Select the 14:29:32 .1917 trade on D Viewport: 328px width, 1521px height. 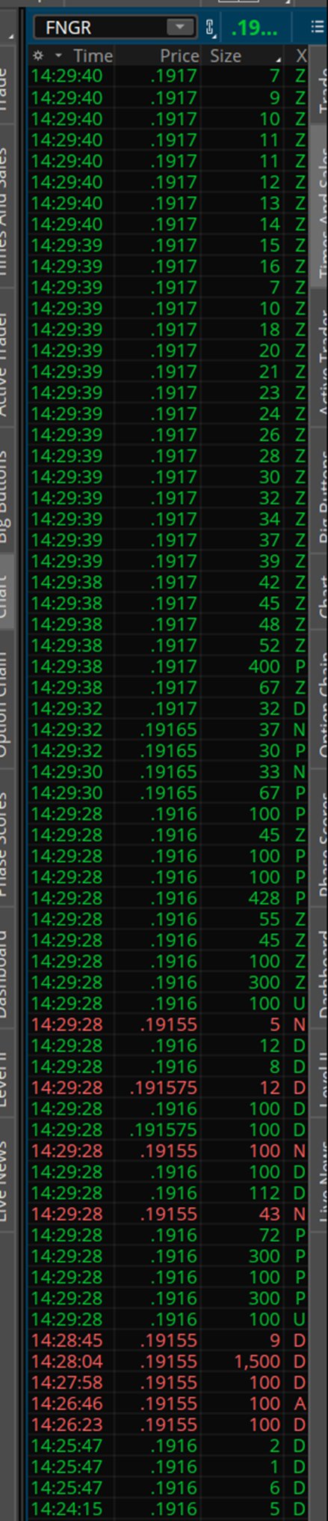coord(168,708)
